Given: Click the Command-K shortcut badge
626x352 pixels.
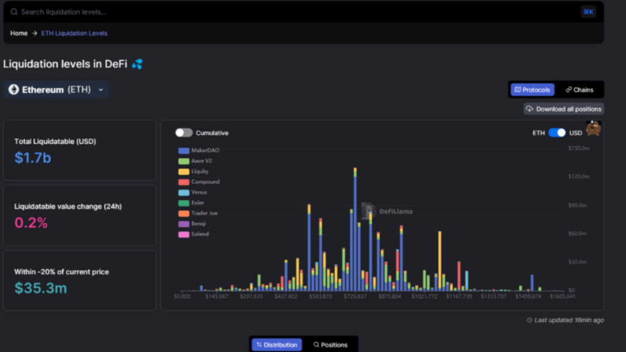Looking at the screenshot, I should coord(588,12).
